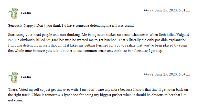This screenshot has width=203, height=107.
Task: Select the 6:01pm timestamp of post #4977
Action: (x=184, y=10)
